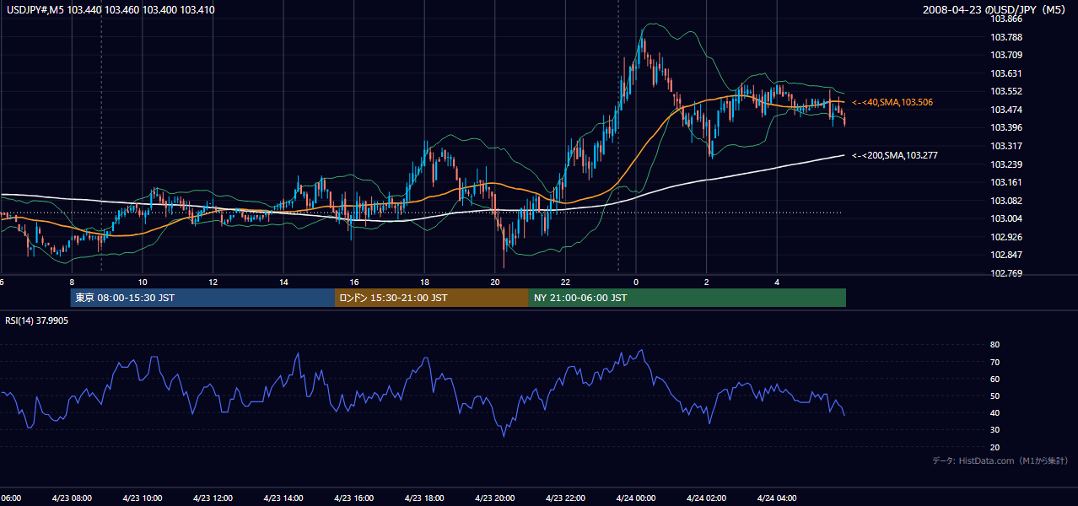
Task: Click the 200 SMA label 103.277
Action: 895,155
